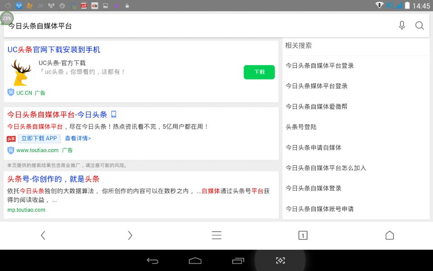Tap the text UC头条-官方下载
The image size is (433, 271).
[62, 63]
